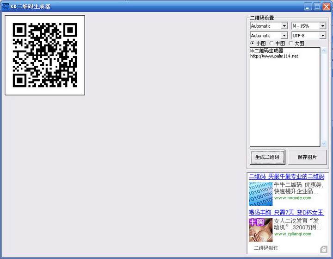
Task: Click inside the QR content text box
Action: click(285, 102)
